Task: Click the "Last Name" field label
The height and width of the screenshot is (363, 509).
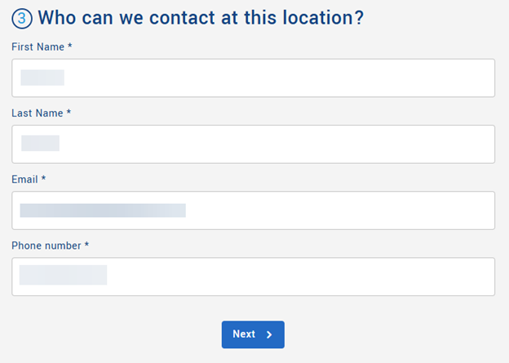Action: click(37, 113)
